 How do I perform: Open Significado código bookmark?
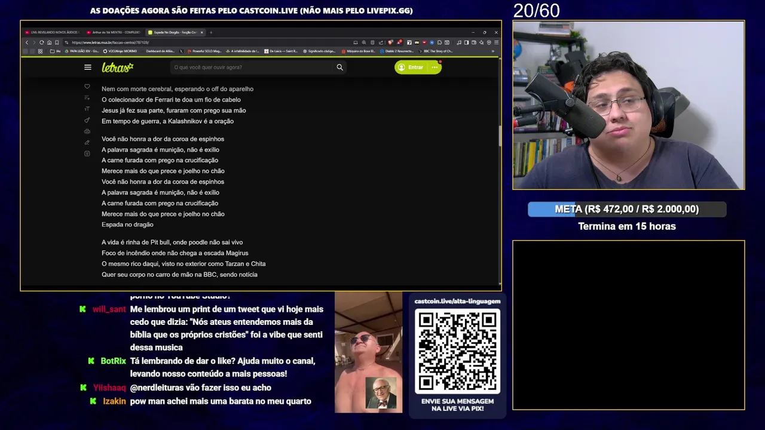319,51
